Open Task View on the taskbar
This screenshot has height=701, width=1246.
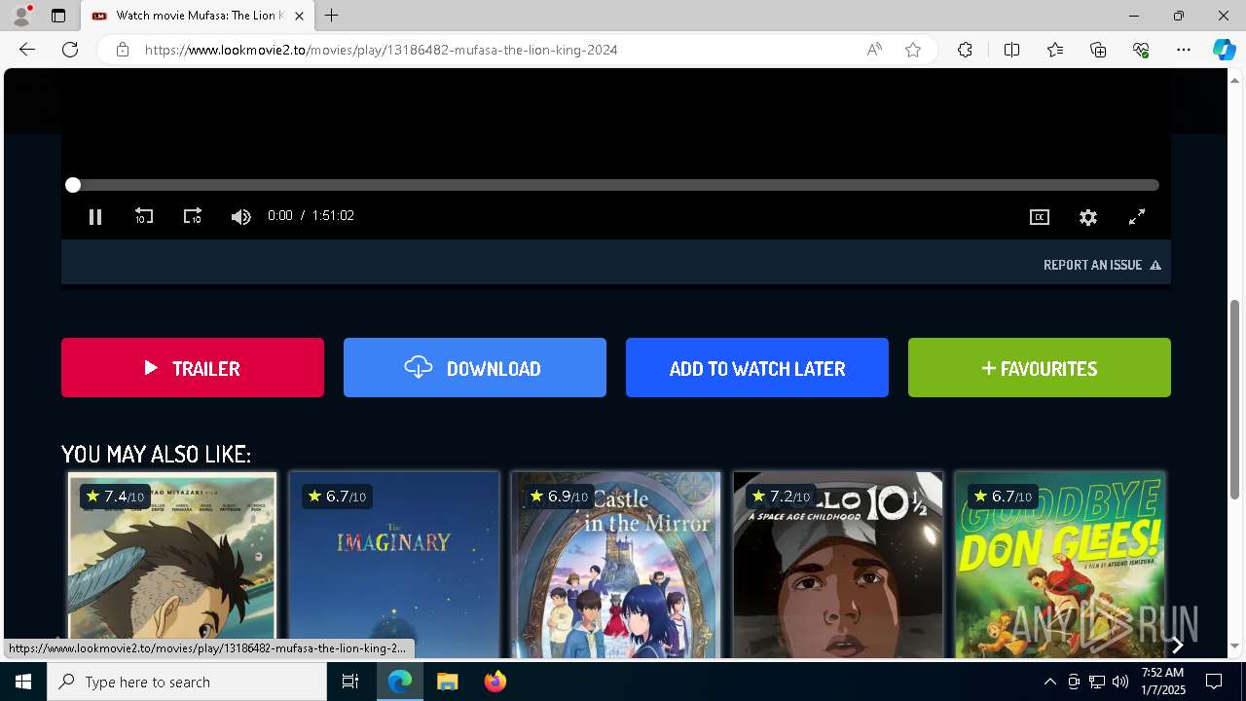click(x=350, y=682)
